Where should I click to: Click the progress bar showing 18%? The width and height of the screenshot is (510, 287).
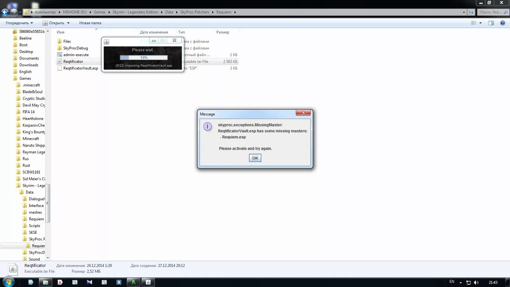click(144, 58)
